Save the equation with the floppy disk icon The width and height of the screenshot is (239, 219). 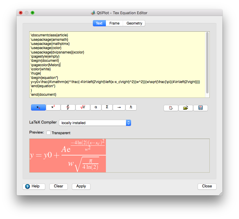pos(201,108)
